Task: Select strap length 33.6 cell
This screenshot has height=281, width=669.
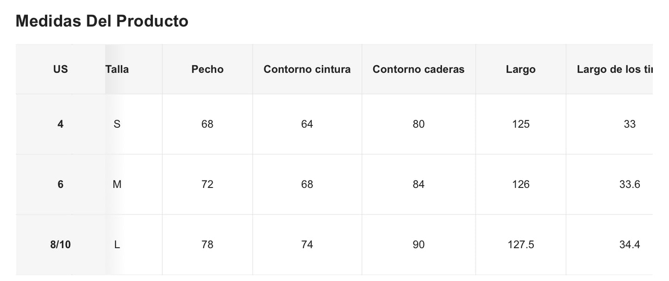Action: [629, 184]
